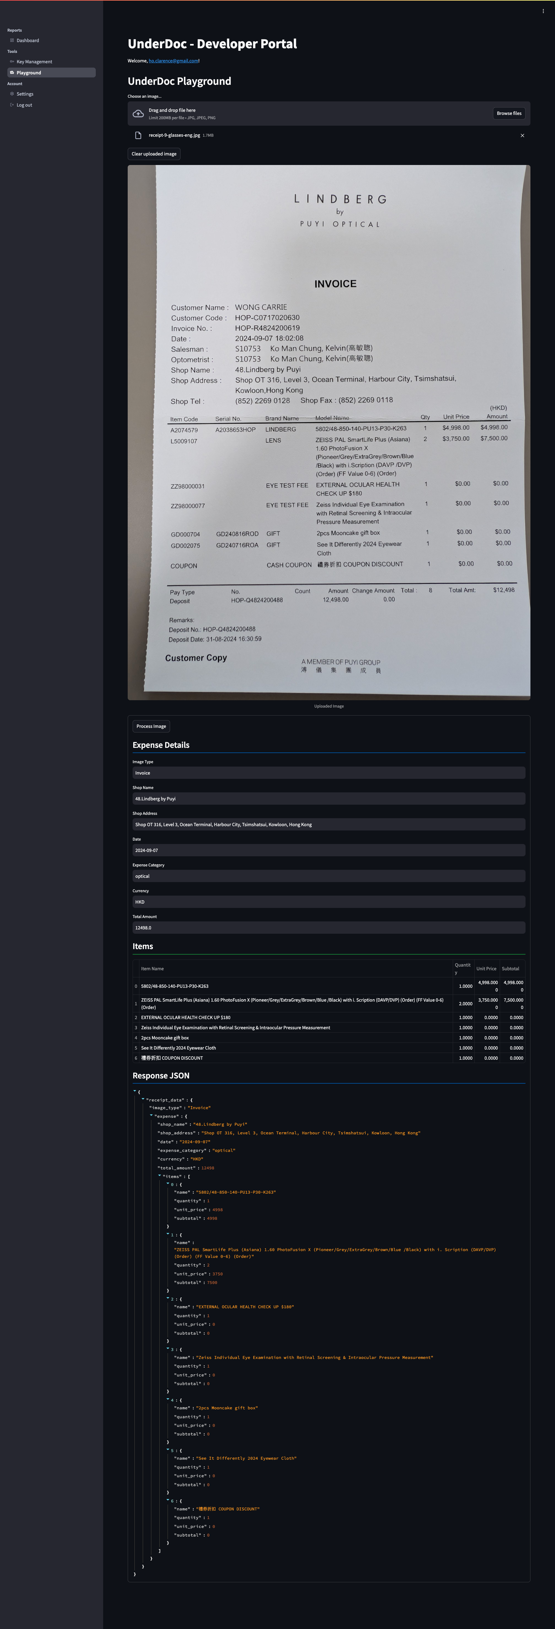Collapse the items JSON array

click(x=159, y=1176)
